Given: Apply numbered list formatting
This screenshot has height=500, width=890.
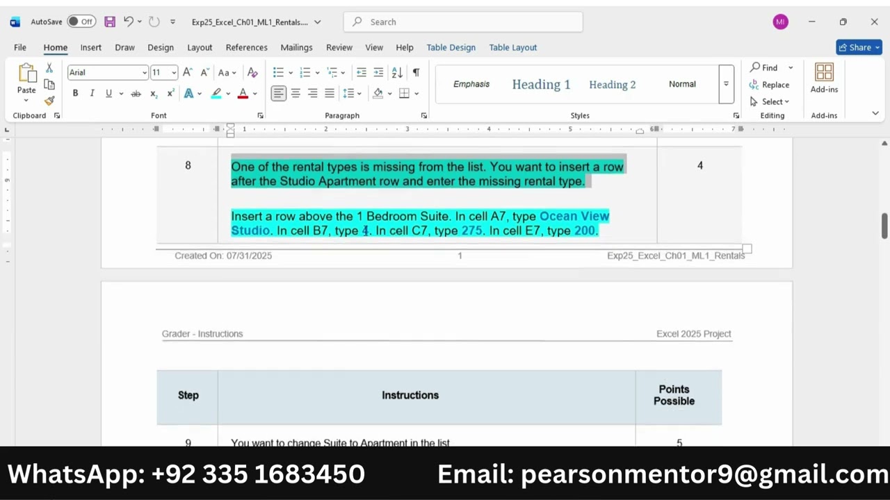Looking at the screenshot, I should click(x=305, y=72).
